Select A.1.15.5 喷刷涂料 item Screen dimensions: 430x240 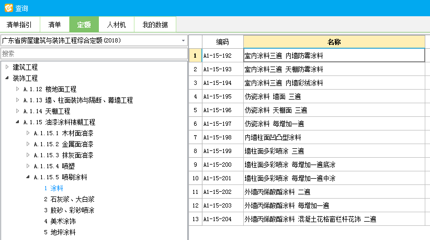pos(60,177)
